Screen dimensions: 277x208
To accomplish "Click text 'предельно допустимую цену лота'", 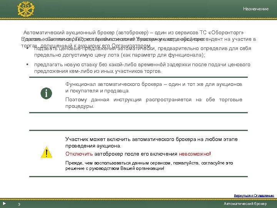I will [x=77, y=55].
